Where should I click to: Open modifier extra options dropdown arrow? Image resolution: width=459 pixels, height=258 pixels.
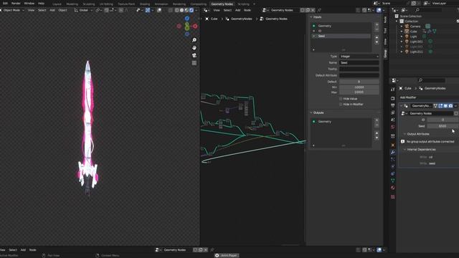(x=456, y=106)
